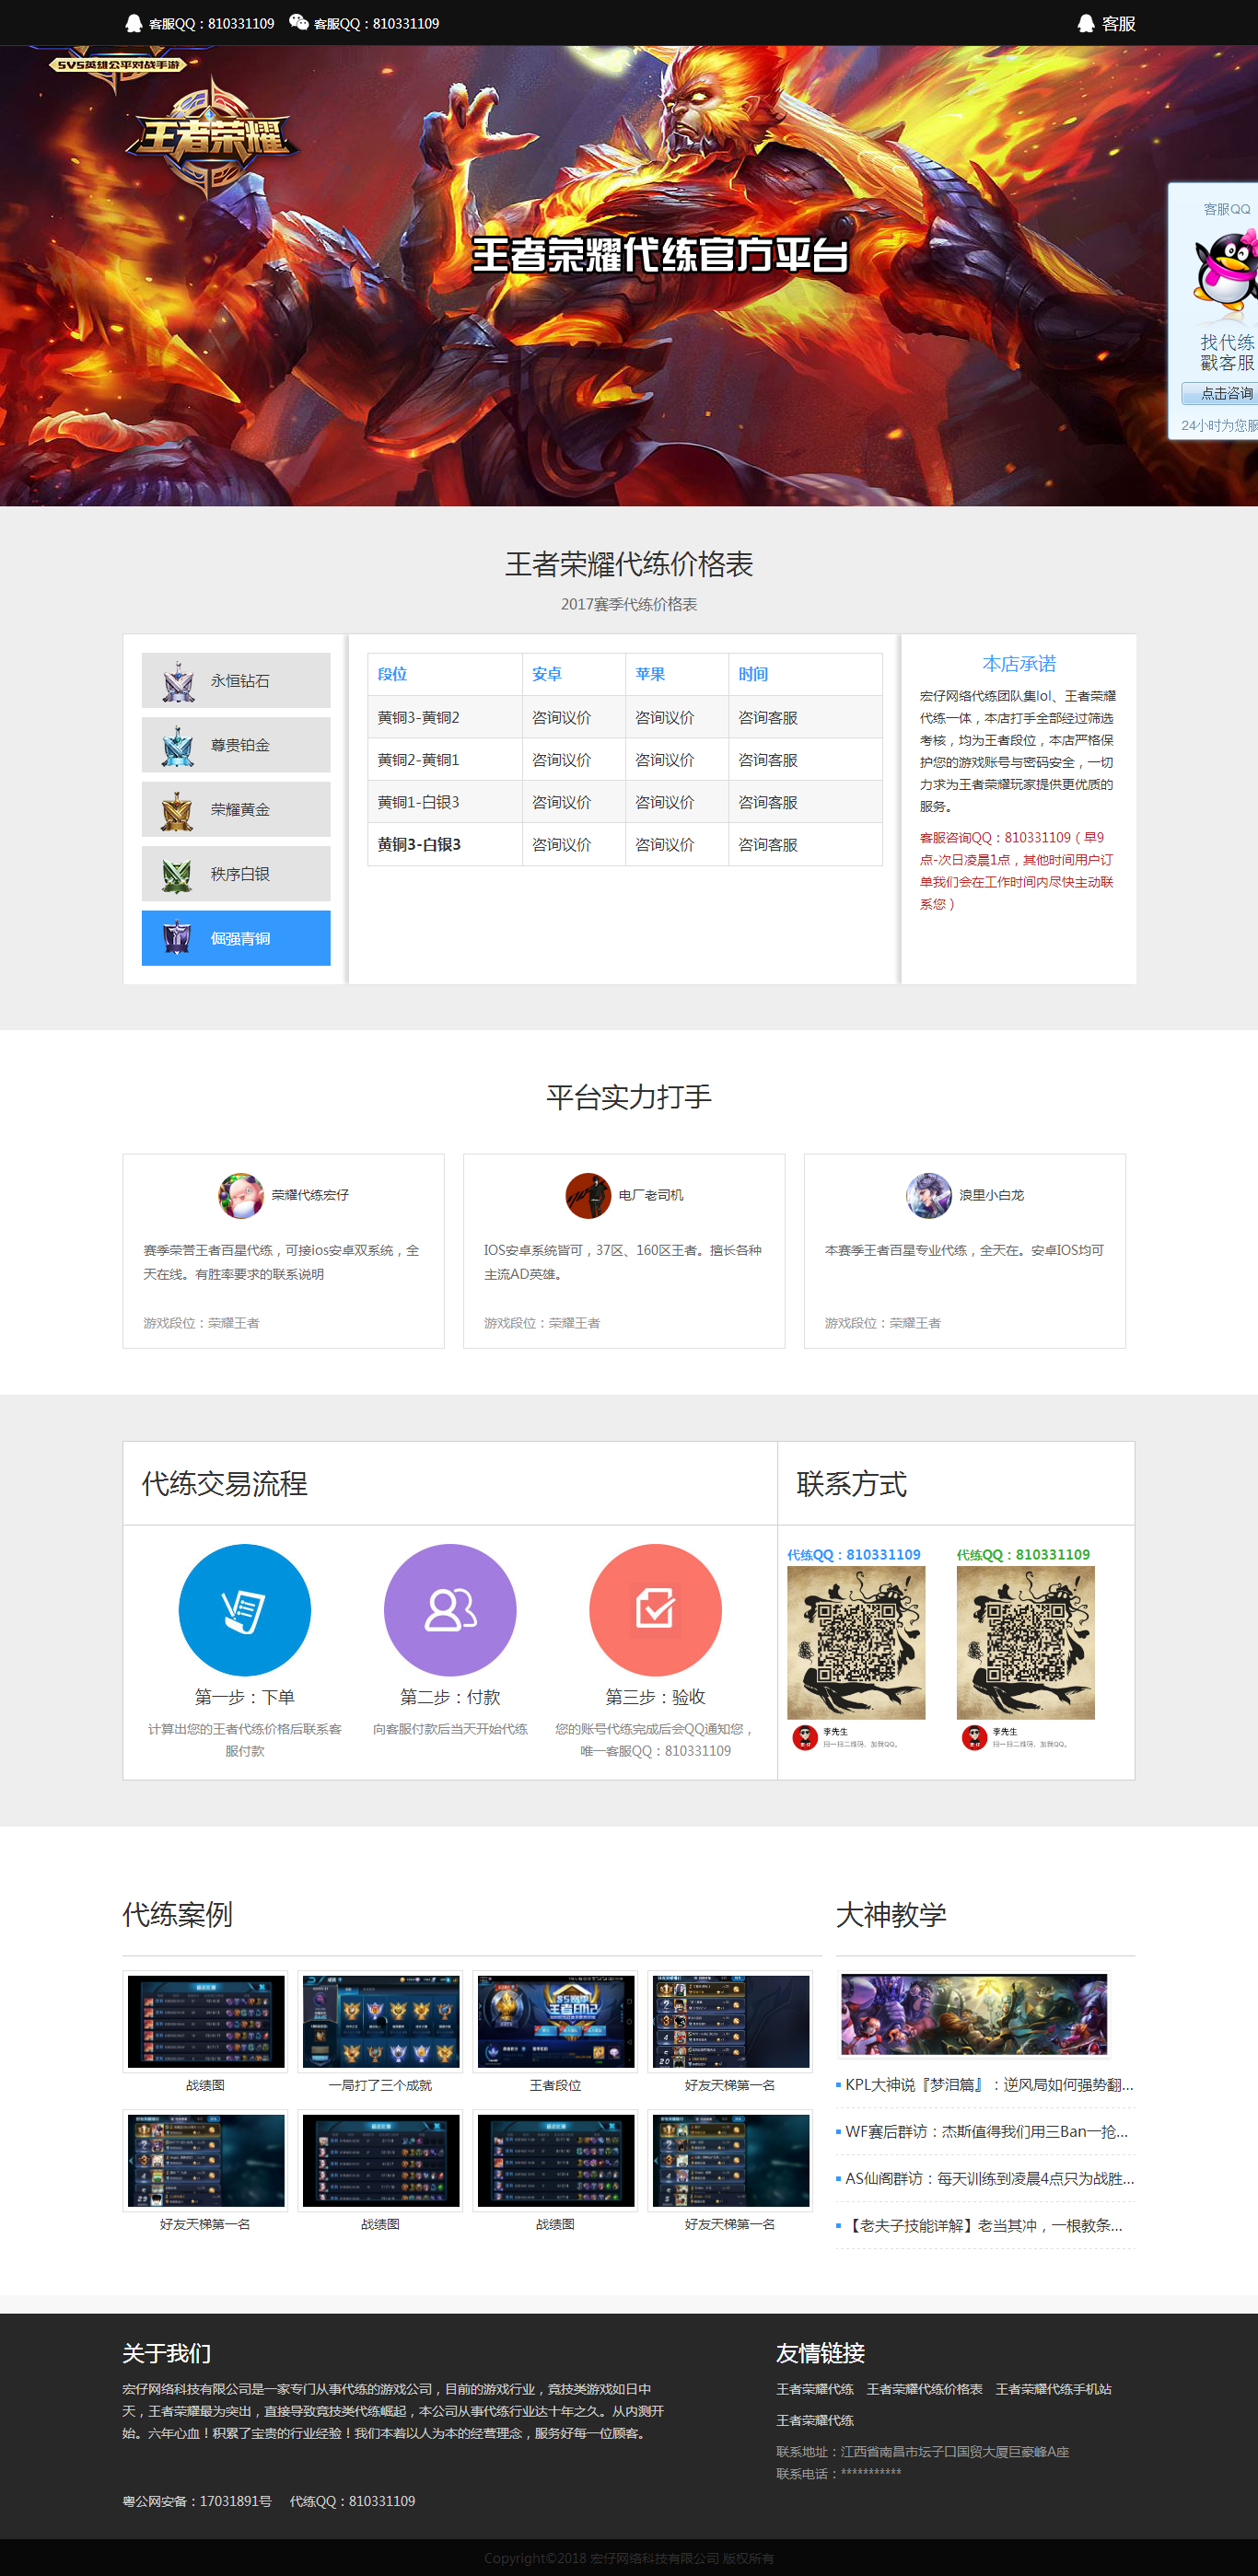This screenshot has width=1258, height=2576.
Task: Click the 荣耀黄金 rank badge icon
Action: (178, 810)
